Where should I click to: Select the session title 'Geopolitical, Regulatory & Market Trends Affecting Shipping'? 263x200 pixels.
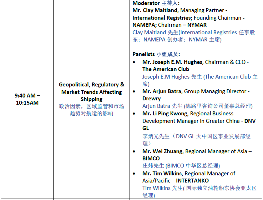pyautogui.click(x=91, y=92)
